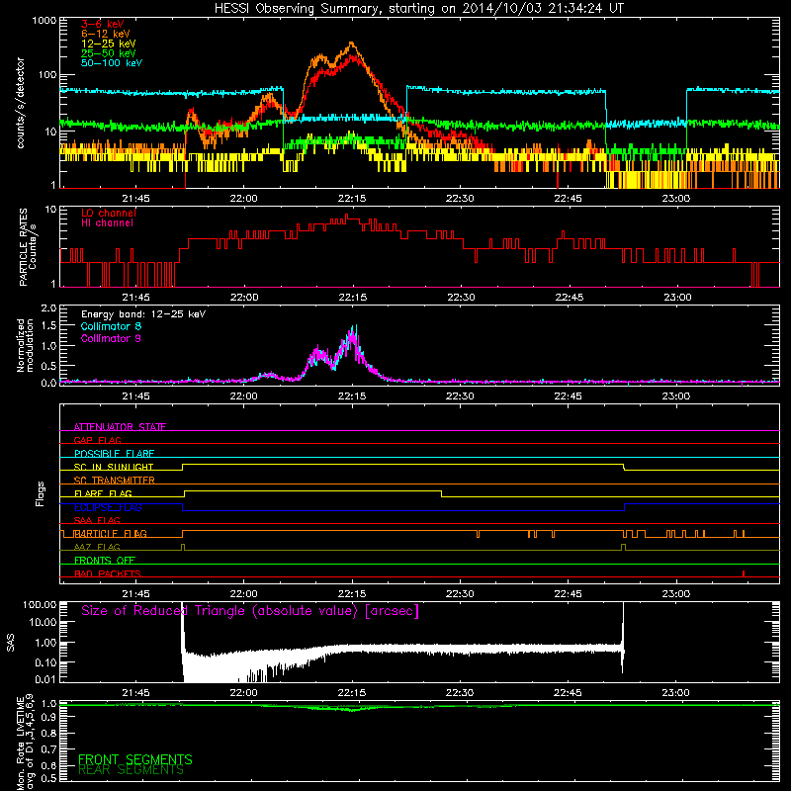Select the yellow 12-25 keV legend label
This screenshot has width=791, height=791.
point(109,44)
